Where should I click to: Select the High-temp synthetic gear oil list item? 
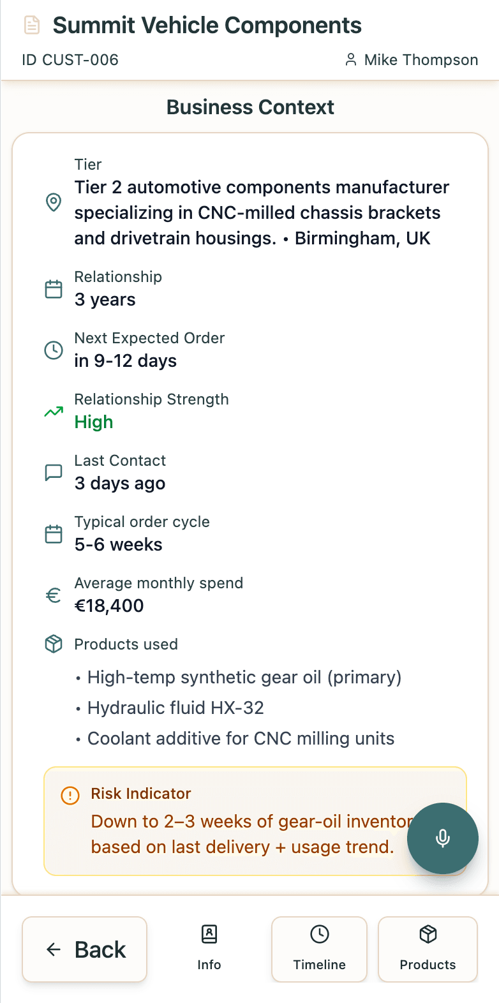pyautogui.click(x=244, y=678)
